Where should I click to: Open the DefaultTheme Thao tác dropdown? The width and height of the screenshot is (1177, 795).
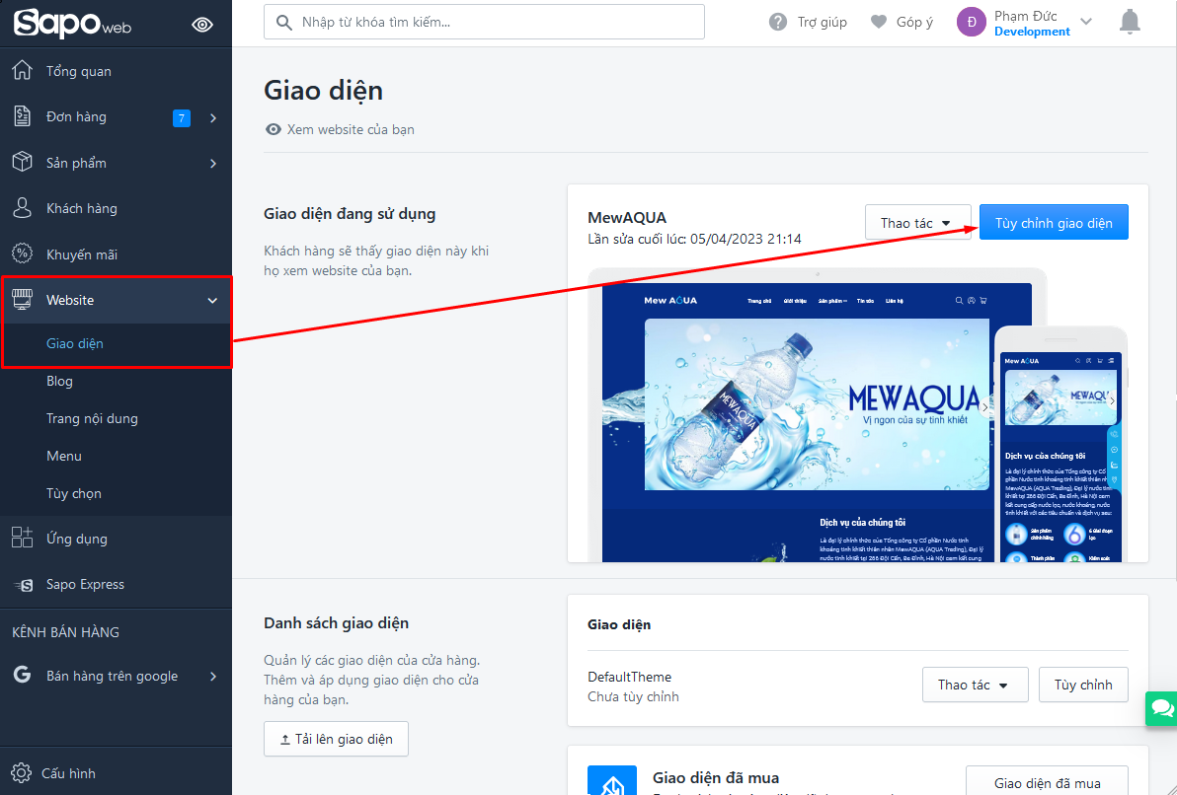[x=975, y=685]
